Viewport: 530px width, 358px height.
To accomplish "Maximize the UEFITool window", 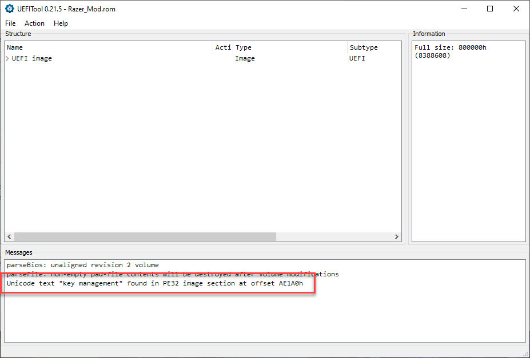I will (x=490, y=9).
